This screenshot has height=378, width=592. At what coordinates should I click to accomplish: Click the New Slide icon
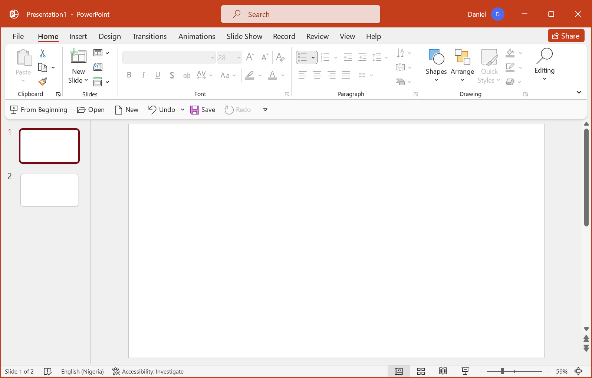click(x=78, y=57)
